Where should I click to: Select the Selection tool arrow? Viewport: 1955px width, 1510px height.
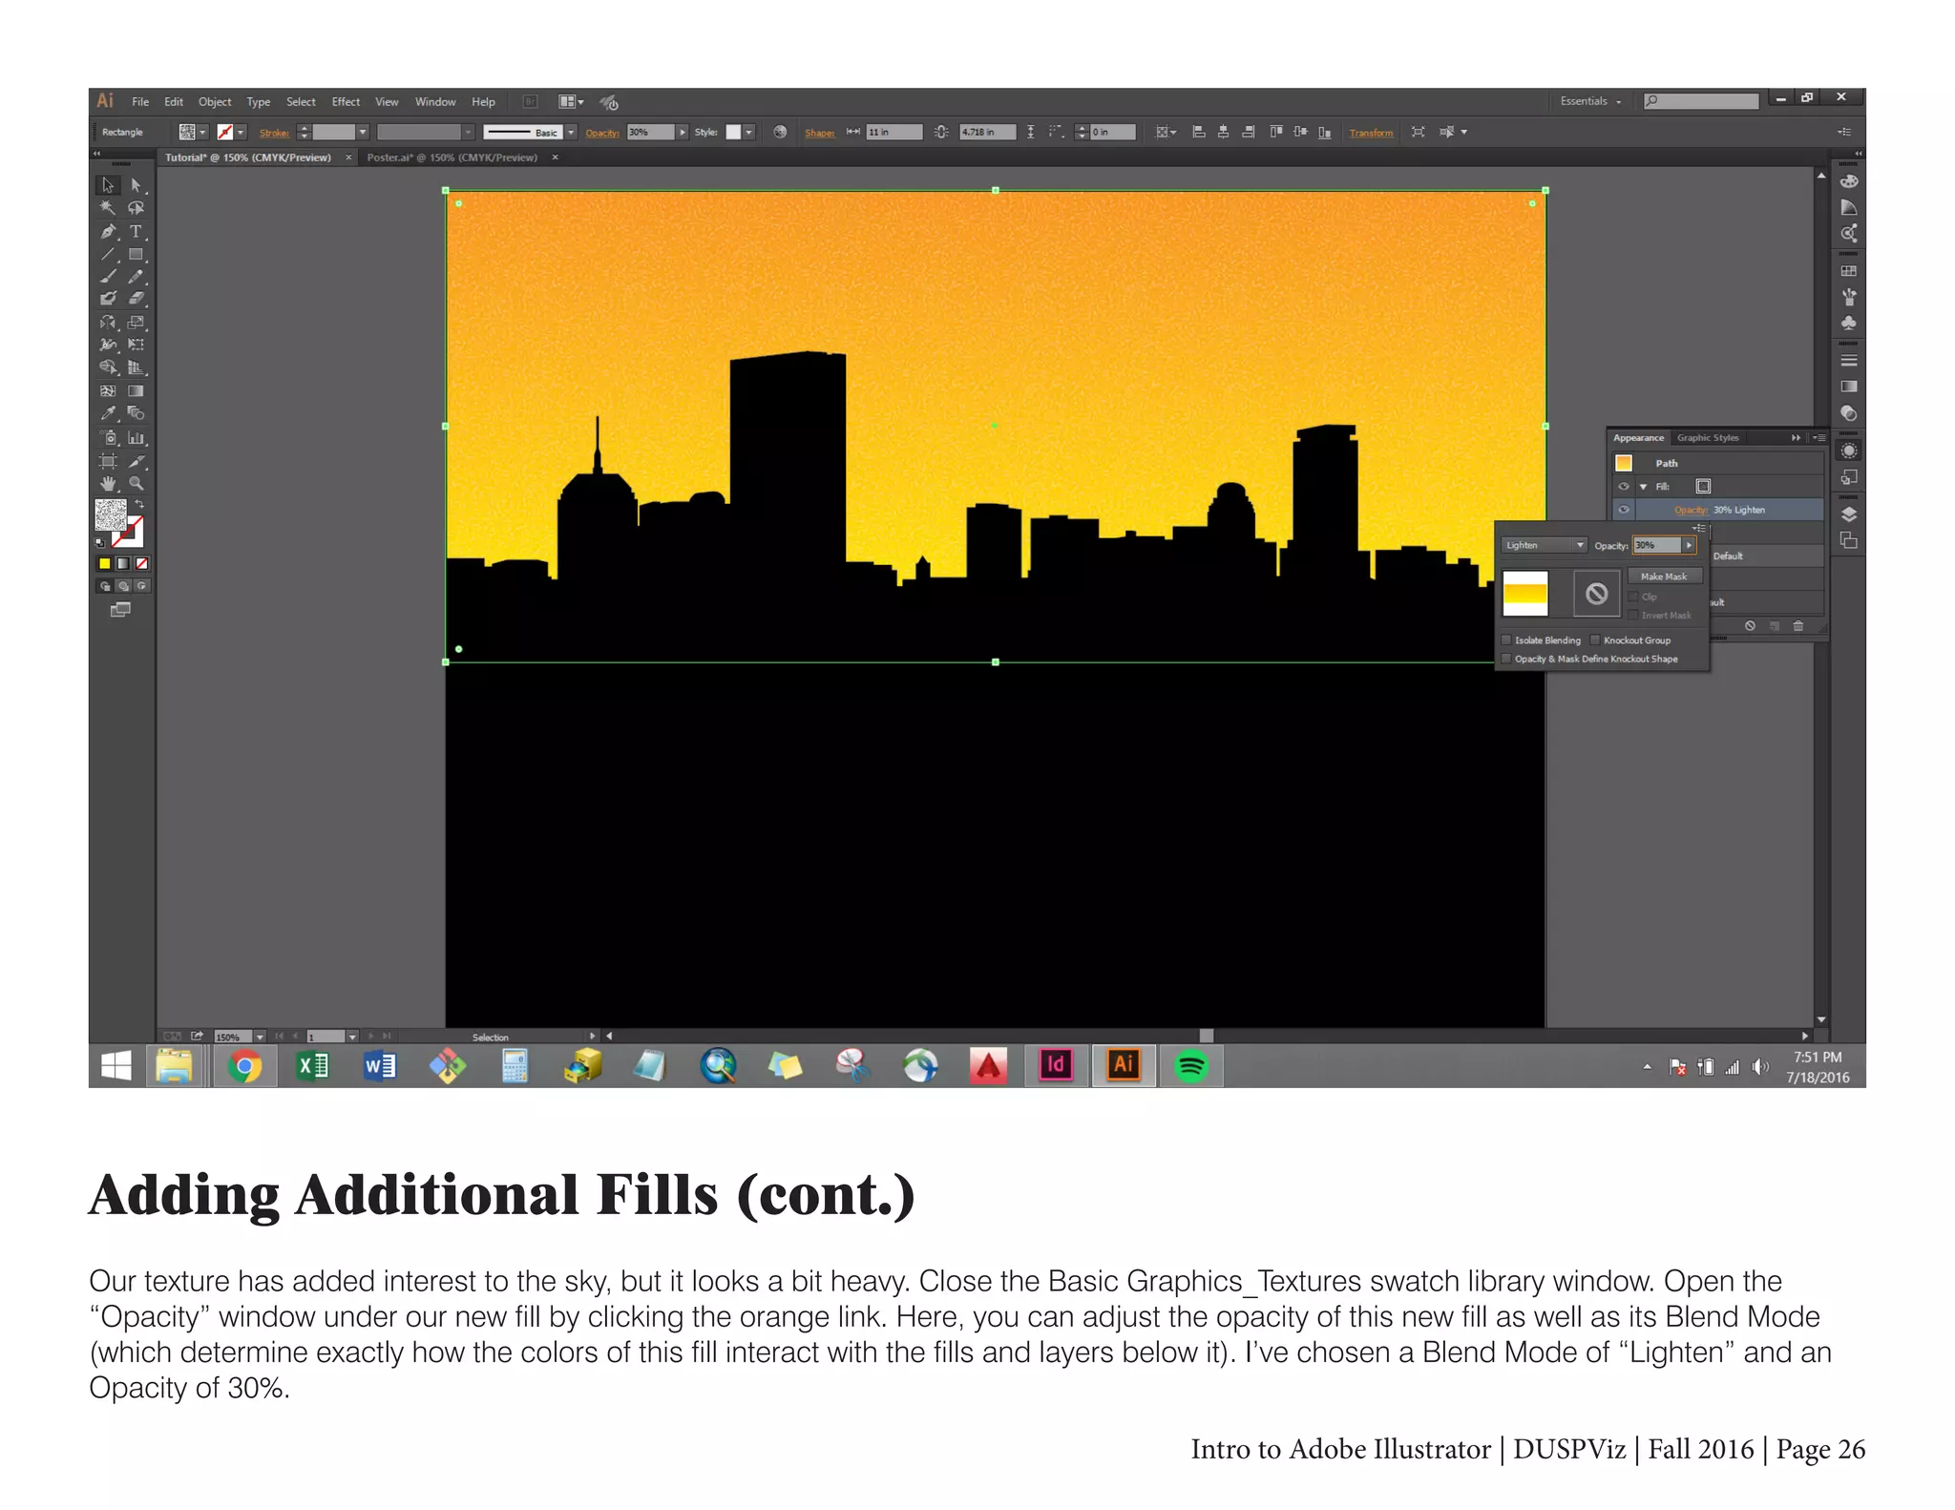tap(108, 185)
